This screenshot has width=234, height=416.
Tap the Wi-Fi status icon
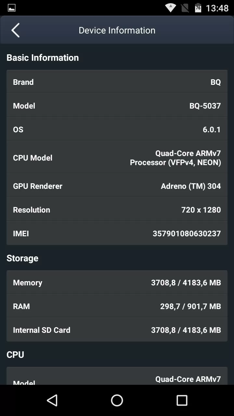[170, 8]
